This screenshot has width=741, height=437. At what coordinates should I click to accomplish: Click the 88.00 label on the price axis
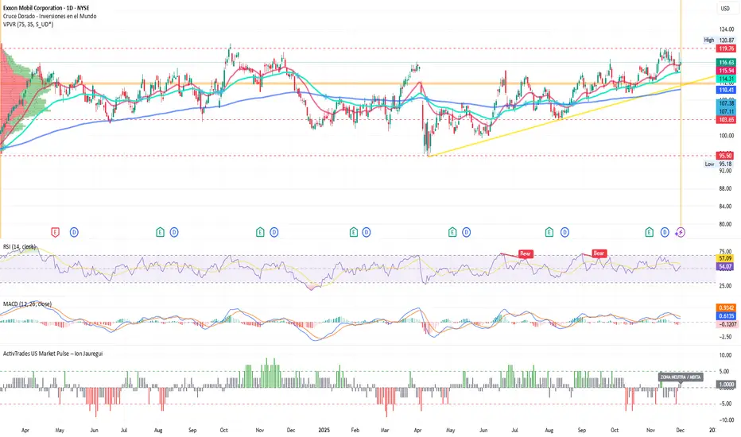[727, 188]
